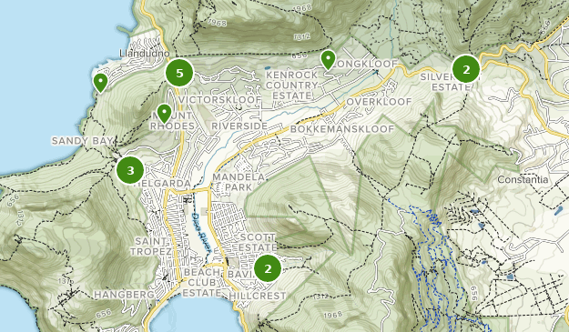Viewport: 569px width, 332px height.
Task: Click the trail pin on Llandudno coast
Action: point(100,83)
